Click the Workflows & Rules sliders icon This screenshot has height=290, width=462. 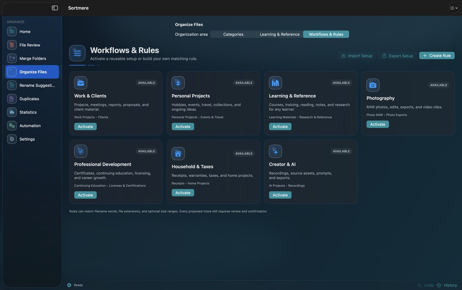click(x=77, y=53)
